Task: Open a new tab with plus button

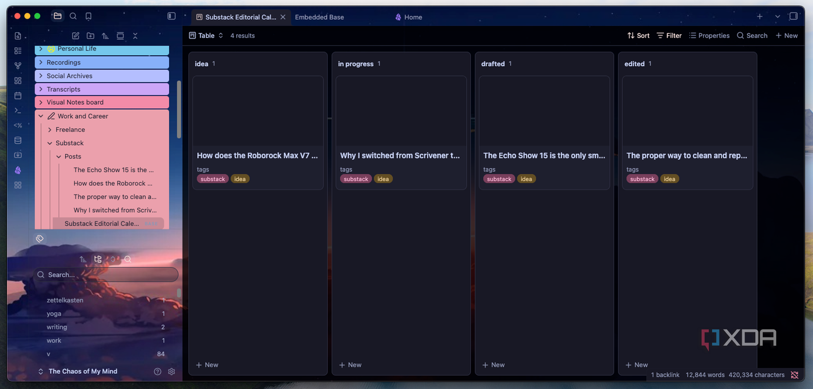Action: 760,17
